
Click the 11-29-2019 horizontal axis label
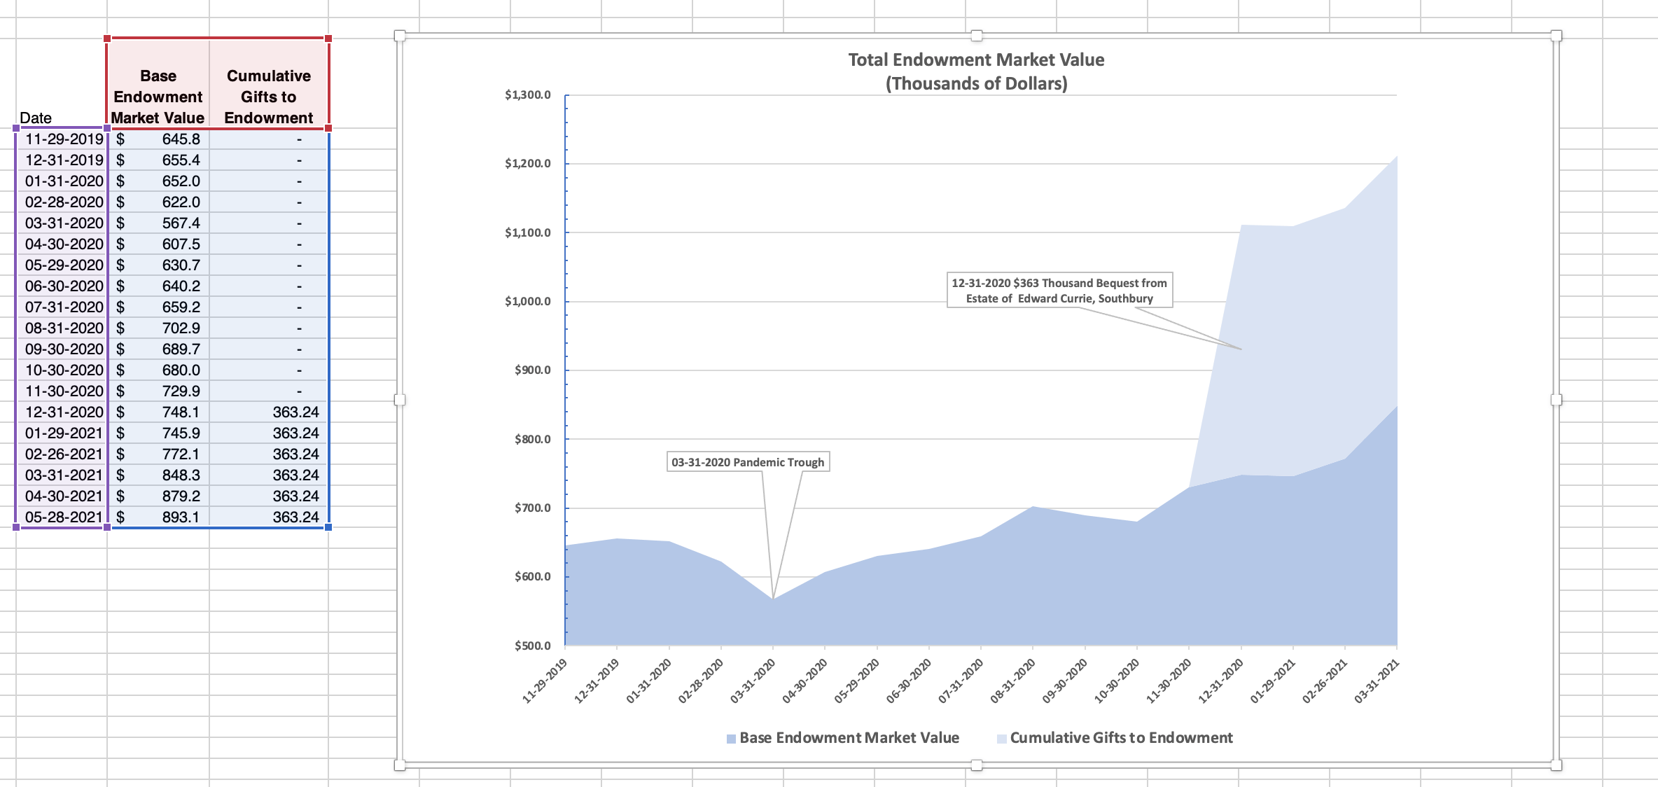(x=545, y=681)
